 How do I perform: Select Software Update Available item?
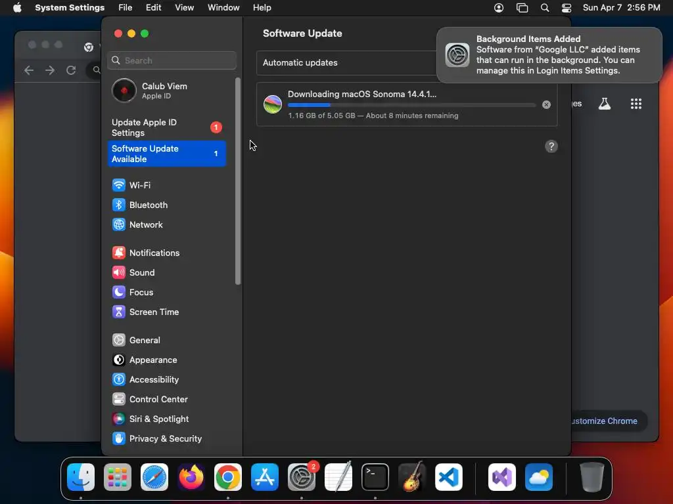point(166,154)
